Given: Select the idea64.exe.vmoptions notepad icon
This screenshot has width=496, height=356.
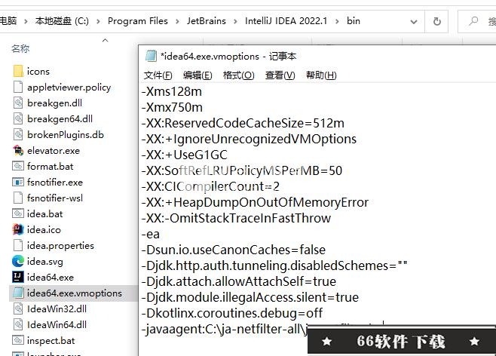Looking at the screenshot, I should [18, 293].
